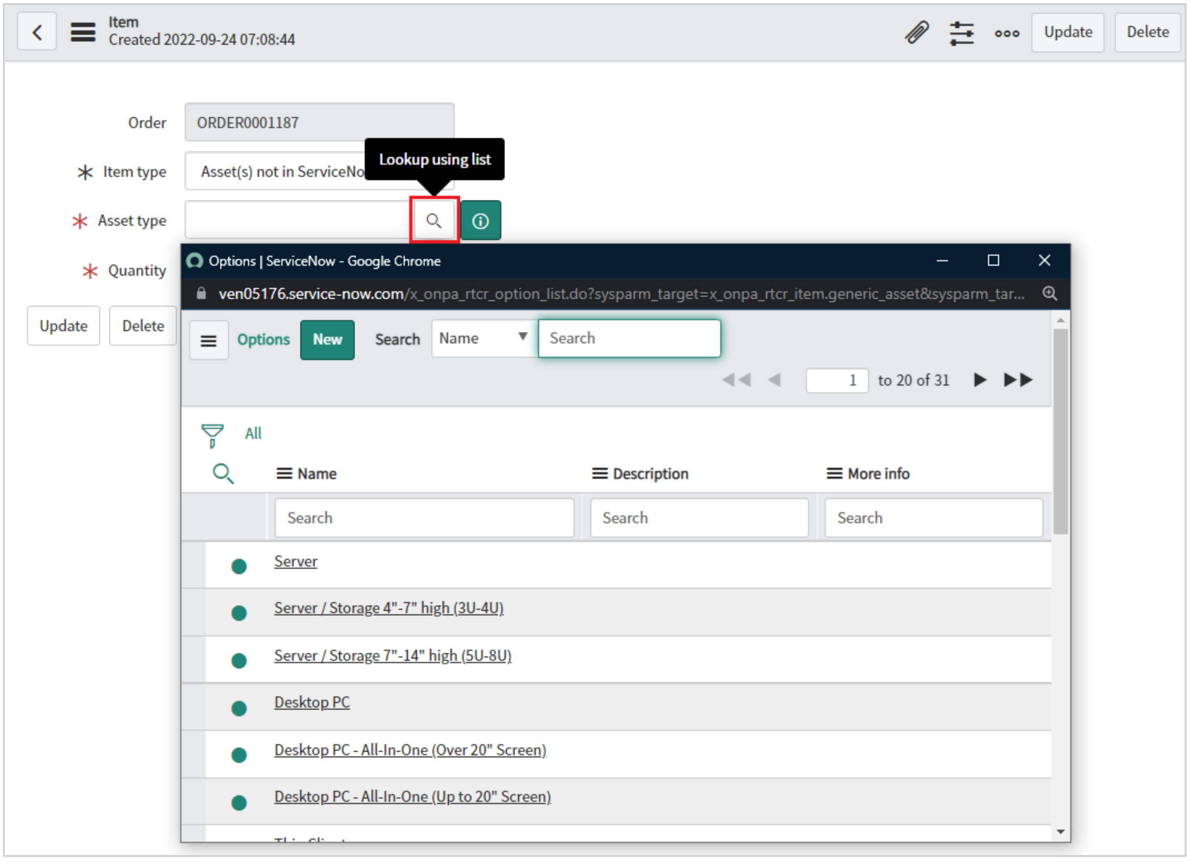
Task: Click the bottom Delete button
Action: 143,325
